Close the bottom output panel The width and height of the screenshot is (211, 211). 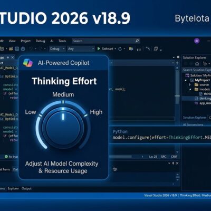pyautogui.click(x=177, y=164)
